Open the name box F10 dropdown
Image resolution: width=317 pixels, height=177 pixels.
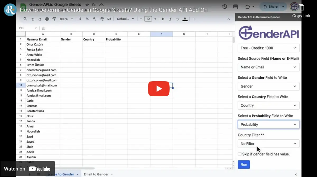(x=36, y=28)
